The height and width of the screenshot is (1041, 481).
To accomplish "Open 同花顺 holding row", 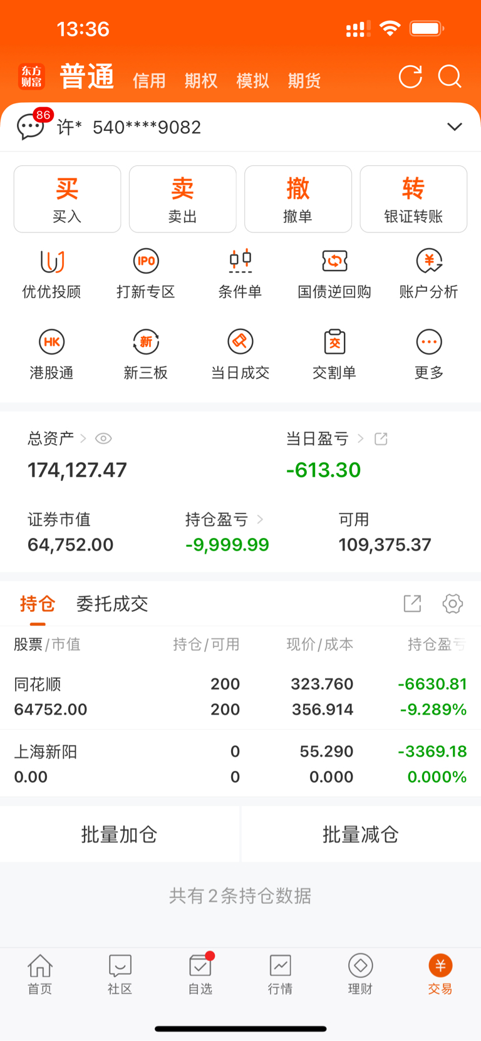I will (240, 697).
